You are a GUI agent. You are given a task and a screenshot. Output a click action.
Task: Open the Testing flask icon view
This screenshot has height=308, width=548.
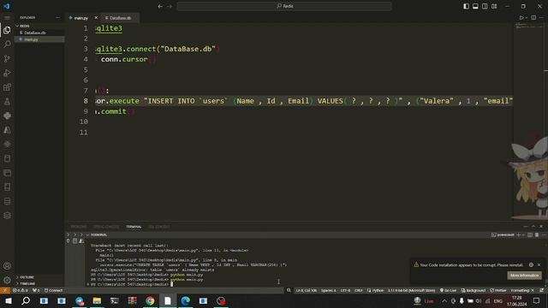pos(7,102)
